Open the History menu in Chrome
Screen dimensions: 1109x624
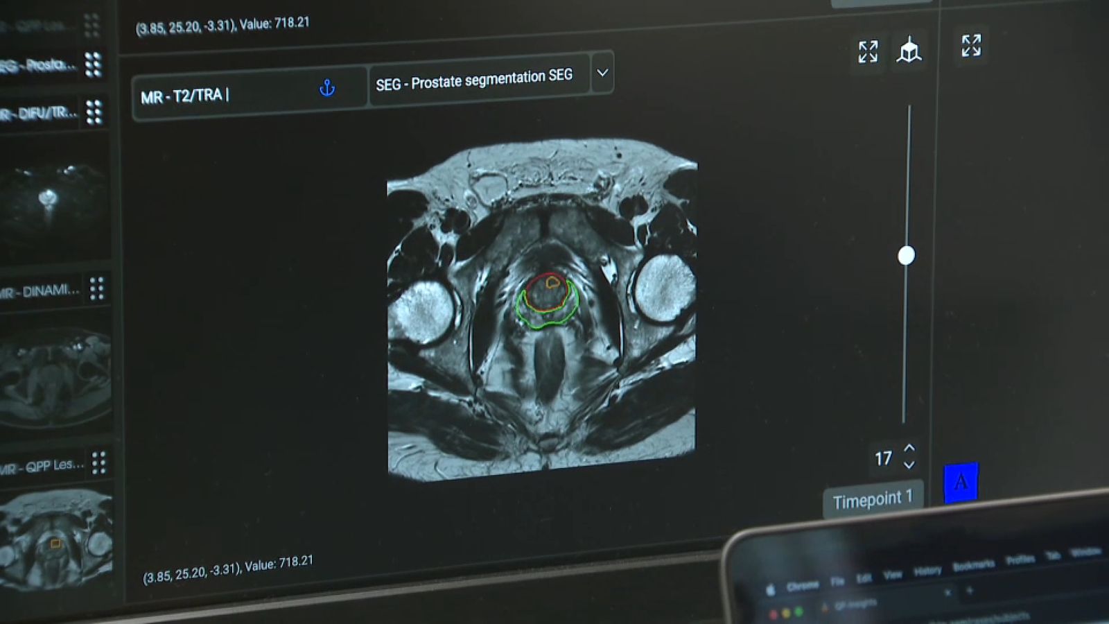(x=927, y=571)
